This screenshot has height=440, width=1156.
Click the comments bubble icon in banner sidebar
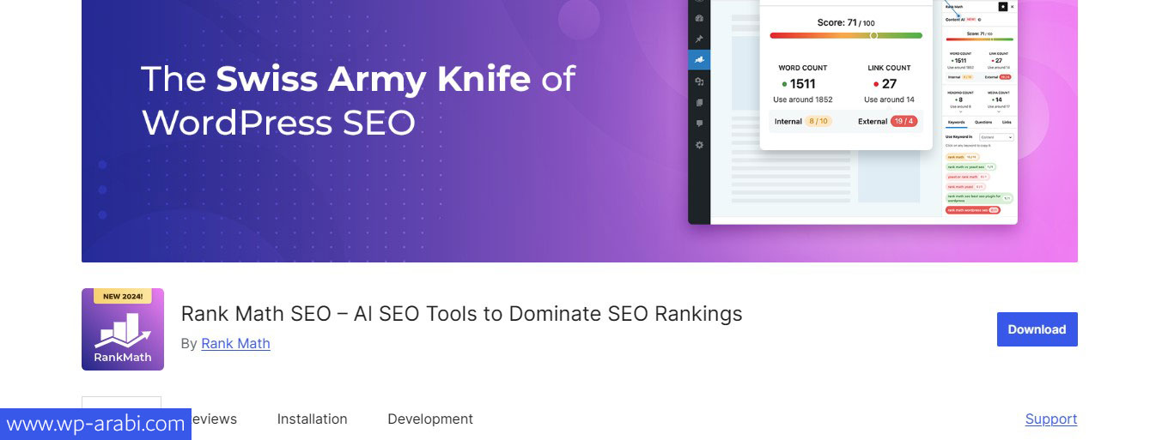699,124
